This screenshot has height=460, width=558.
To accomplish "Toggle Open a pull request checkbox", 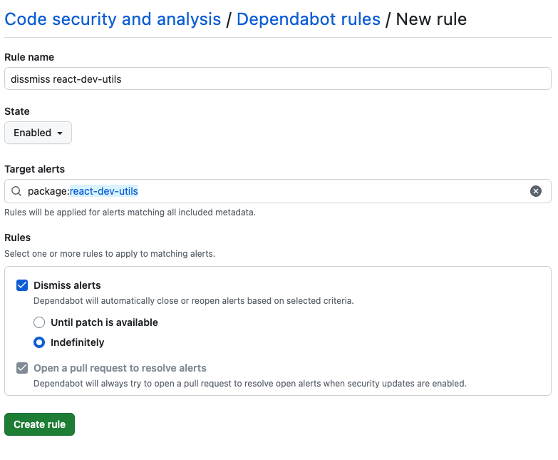I will click(x=22, y=368).
